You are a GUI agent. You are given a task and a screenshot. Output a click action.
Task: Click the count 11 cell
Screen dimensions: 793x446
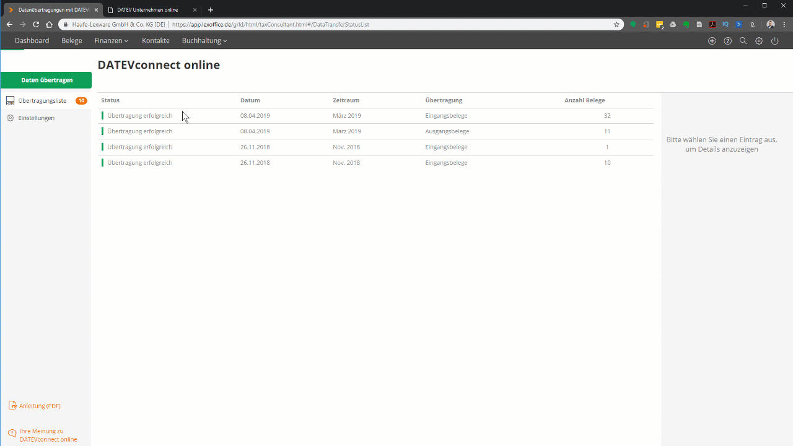click(x=607, y=131)
